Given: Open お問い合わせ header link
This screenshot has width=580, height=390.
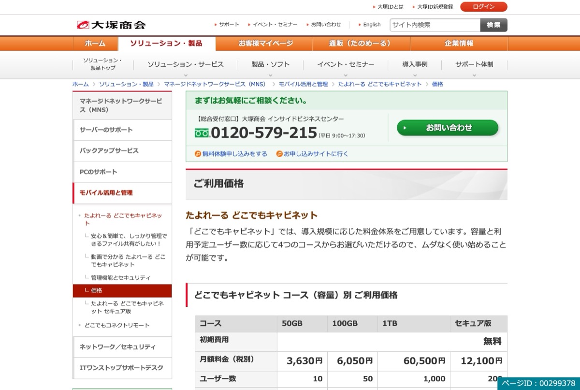Looking at the screenshot, I should point(326,25).
